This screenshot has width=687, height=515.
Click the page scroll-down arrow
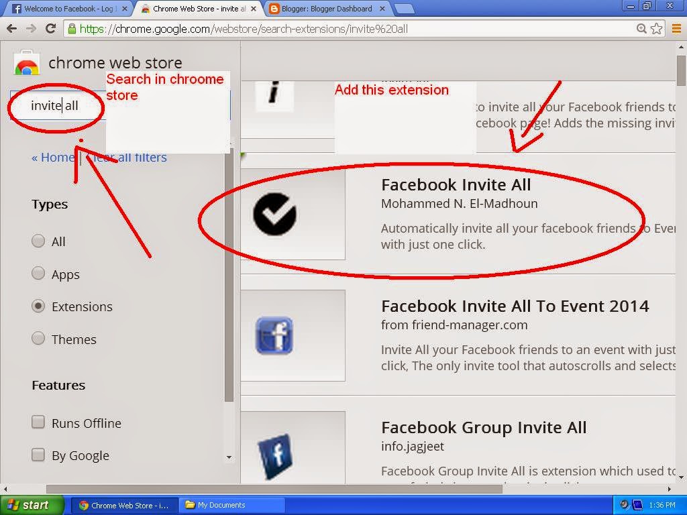(x=682, y=477)
